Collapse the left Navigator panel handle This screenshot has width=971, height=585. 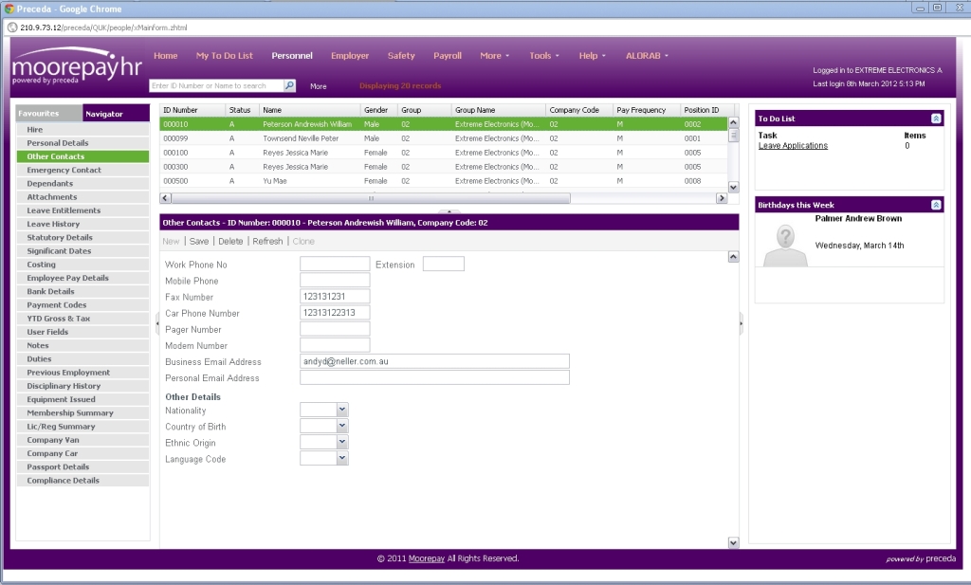[156, 323]
